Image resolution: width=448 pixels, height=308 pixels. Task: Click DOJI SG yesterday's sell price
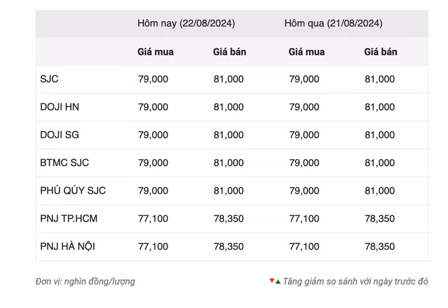click(x=380, y=135)
